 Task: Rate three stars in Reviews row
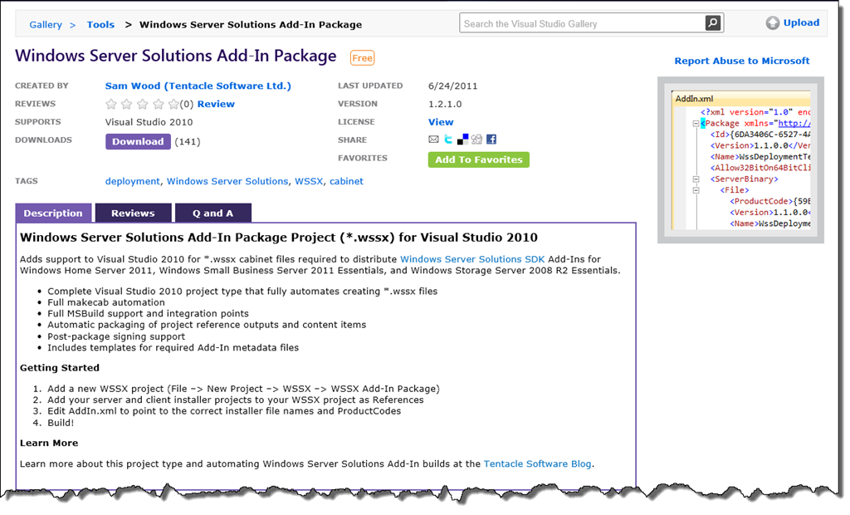point(143,104)
